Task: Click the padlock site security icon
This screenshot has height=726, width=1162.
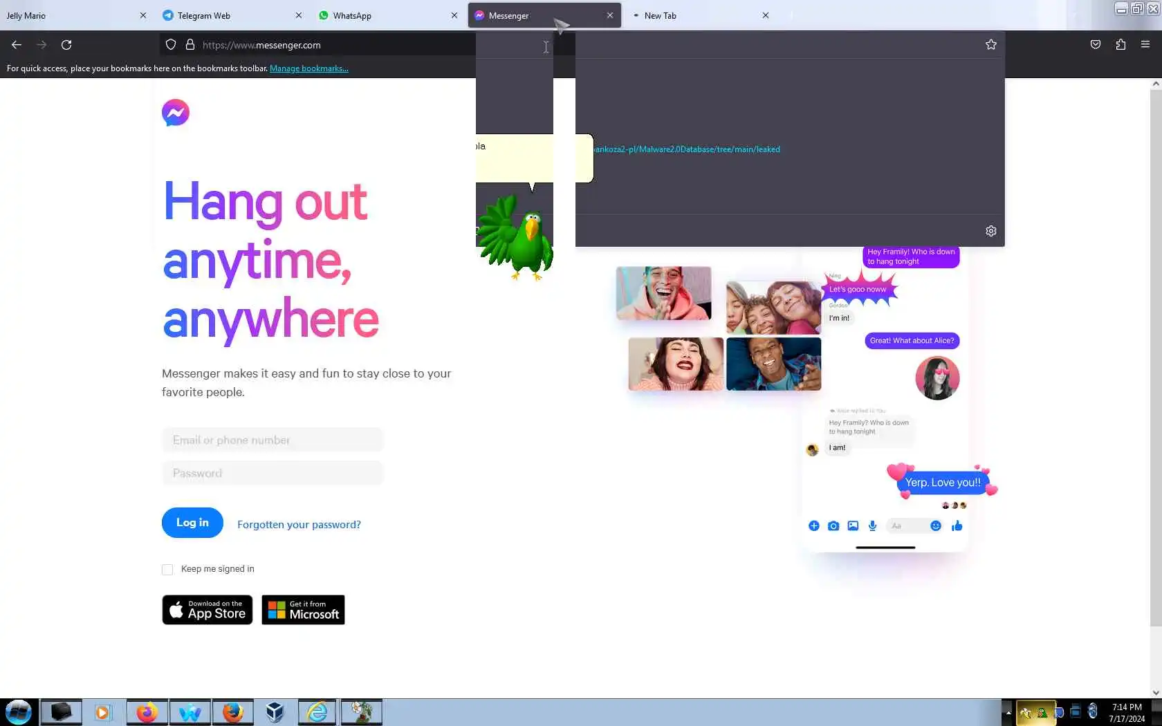Action: point(190,45)
